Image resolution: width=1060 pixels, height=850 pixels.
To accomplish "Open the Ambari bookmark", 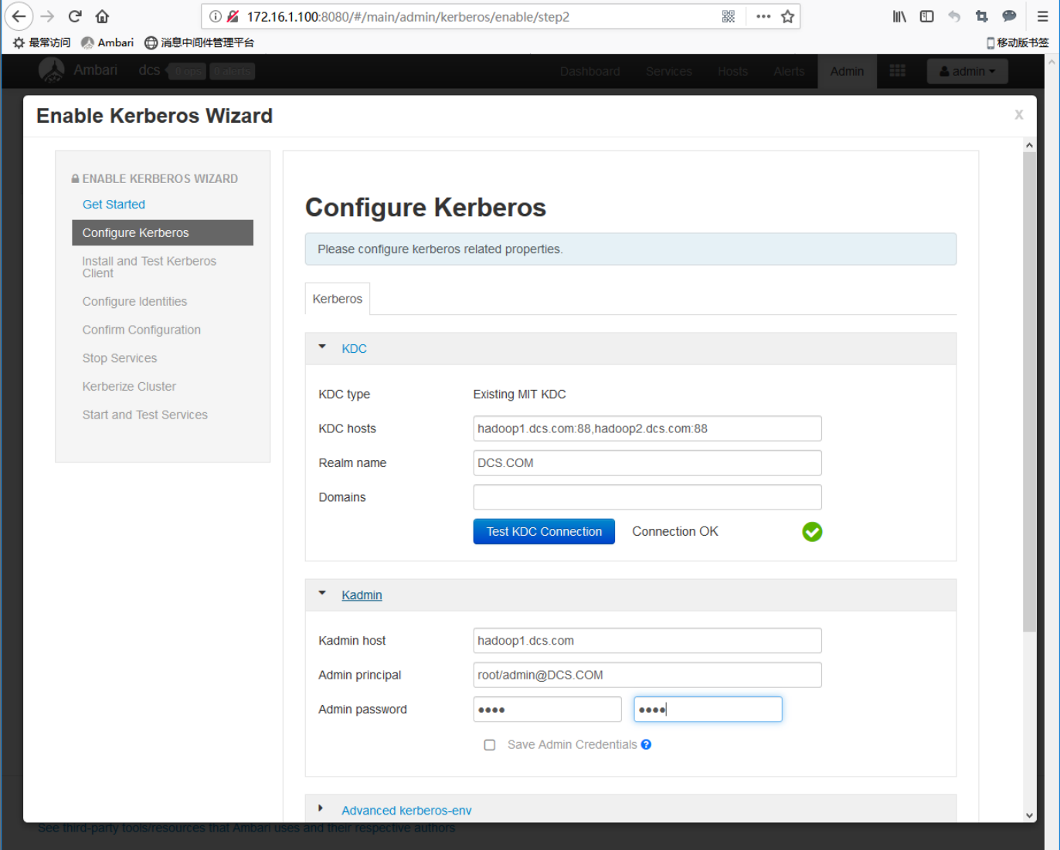I will 107,42.
